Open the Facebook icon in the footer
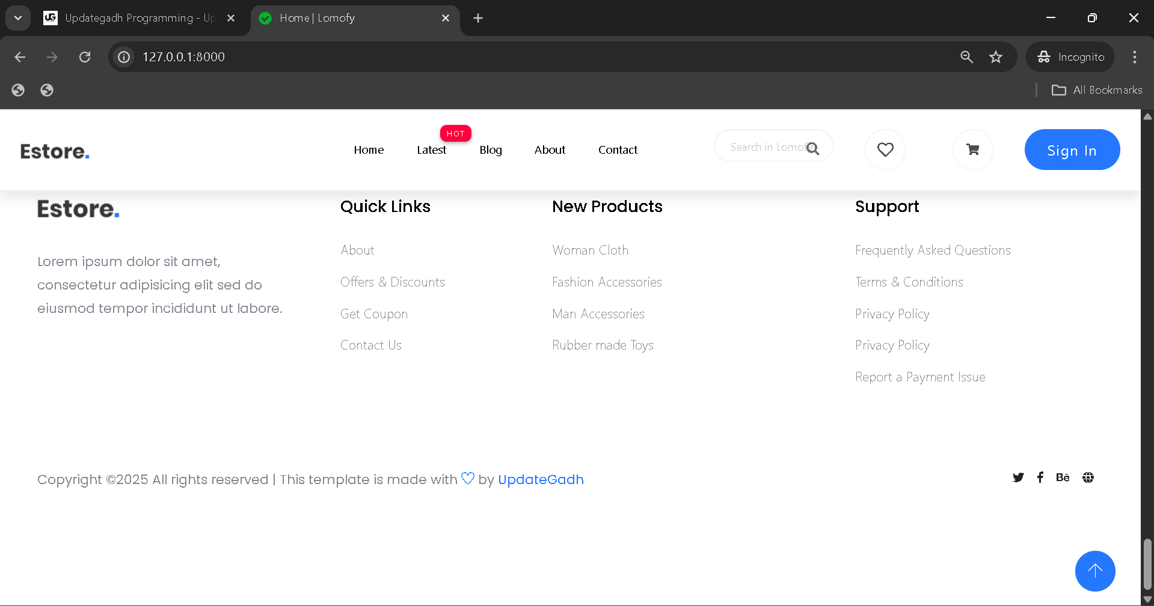1154x606 pixels. click(1041, 477)
